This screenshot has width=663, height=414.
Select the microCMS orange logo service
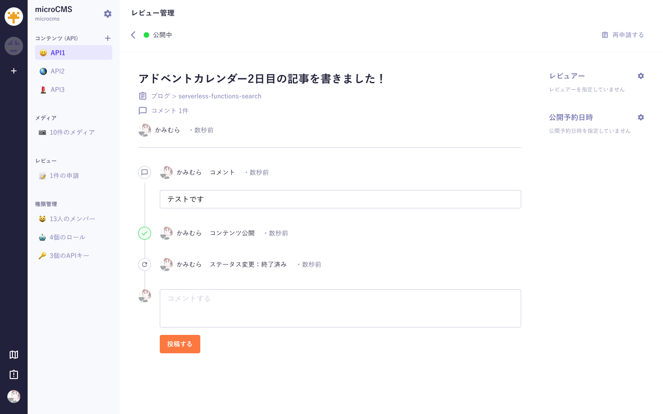(x=14, y=17)
